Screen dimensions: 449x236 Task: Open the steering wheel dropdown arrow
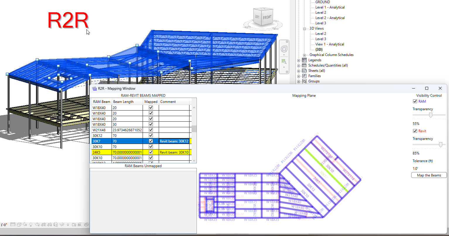pyautogui.click(x=284, y=55)
